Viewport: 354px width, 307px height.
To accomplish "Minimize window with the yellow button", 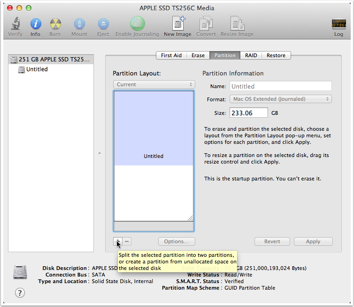I will (19, 8).
